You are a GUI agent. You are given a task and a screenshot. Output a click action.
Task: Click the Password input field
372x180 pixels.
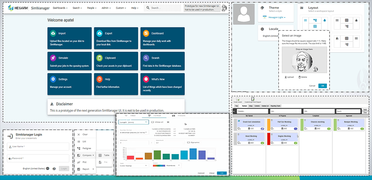click(x=38, y=158)
